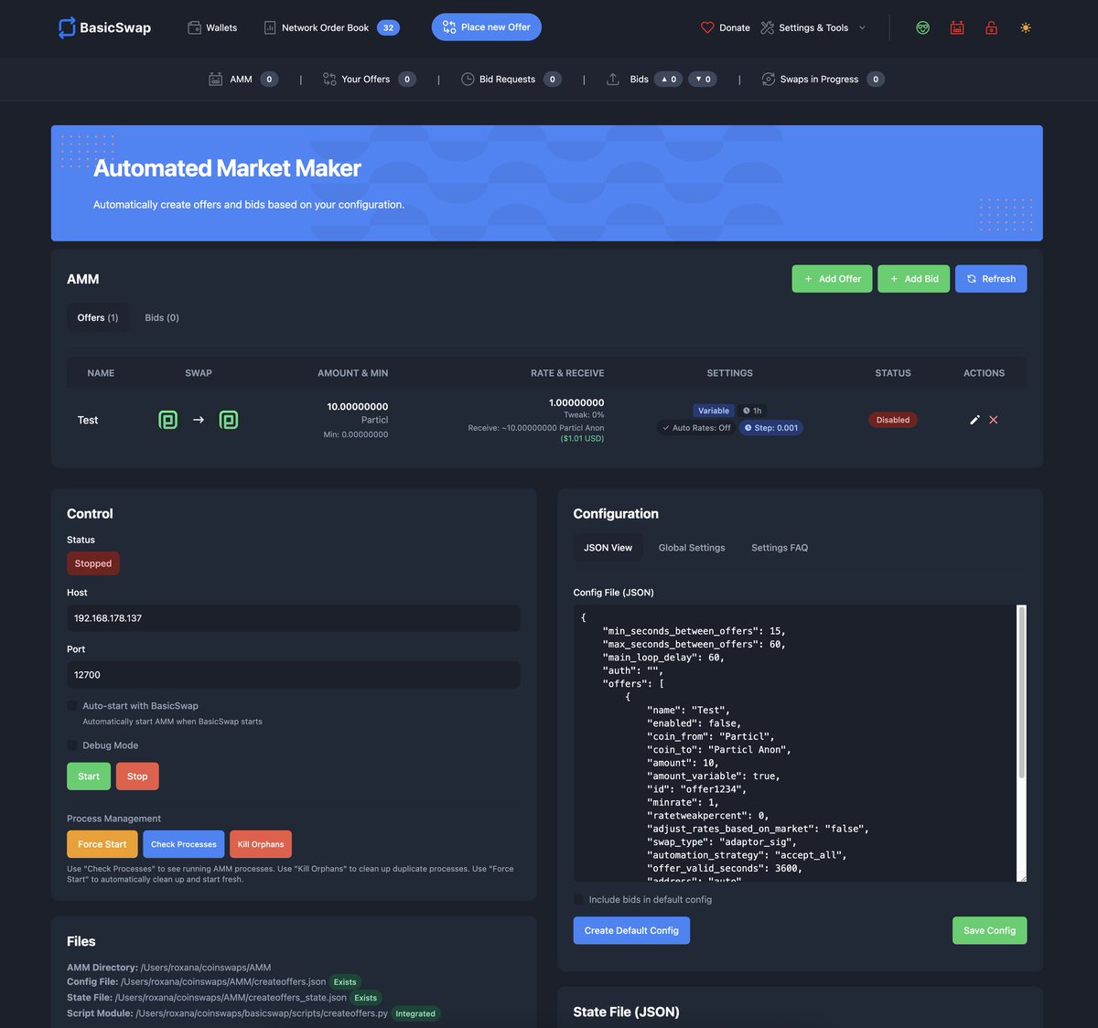The width and height of the screenshot is (1098, 1028).
Task: Click the Network Order Book count badge 32
Action: (388, 27)
